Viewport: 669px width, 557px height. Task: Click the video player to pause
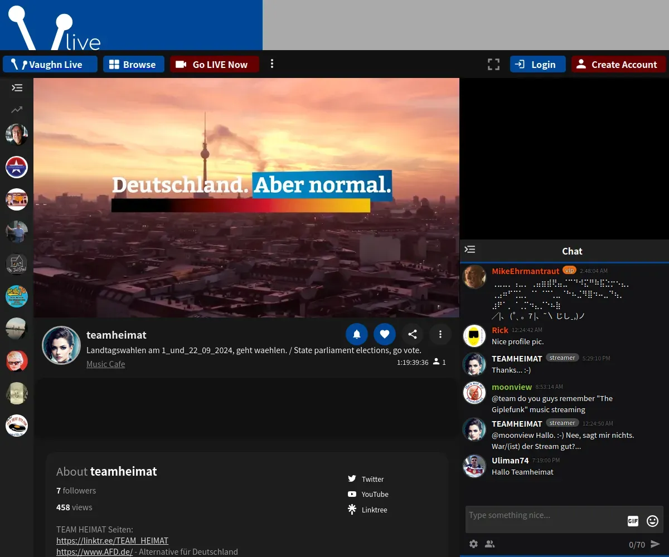(246, 198)
